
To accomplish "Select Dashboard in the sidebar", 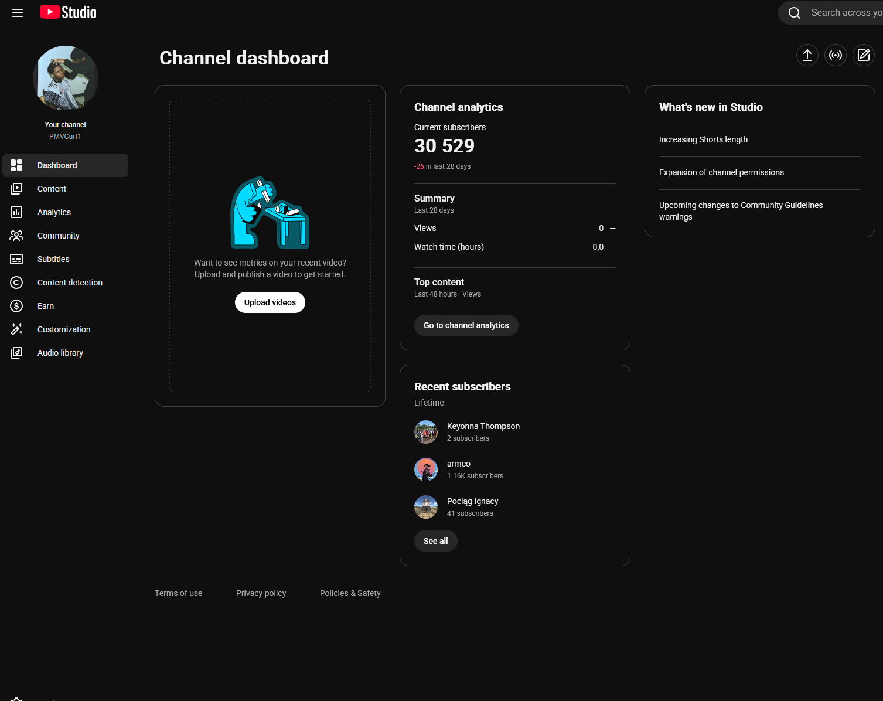I will pos(66,165).
